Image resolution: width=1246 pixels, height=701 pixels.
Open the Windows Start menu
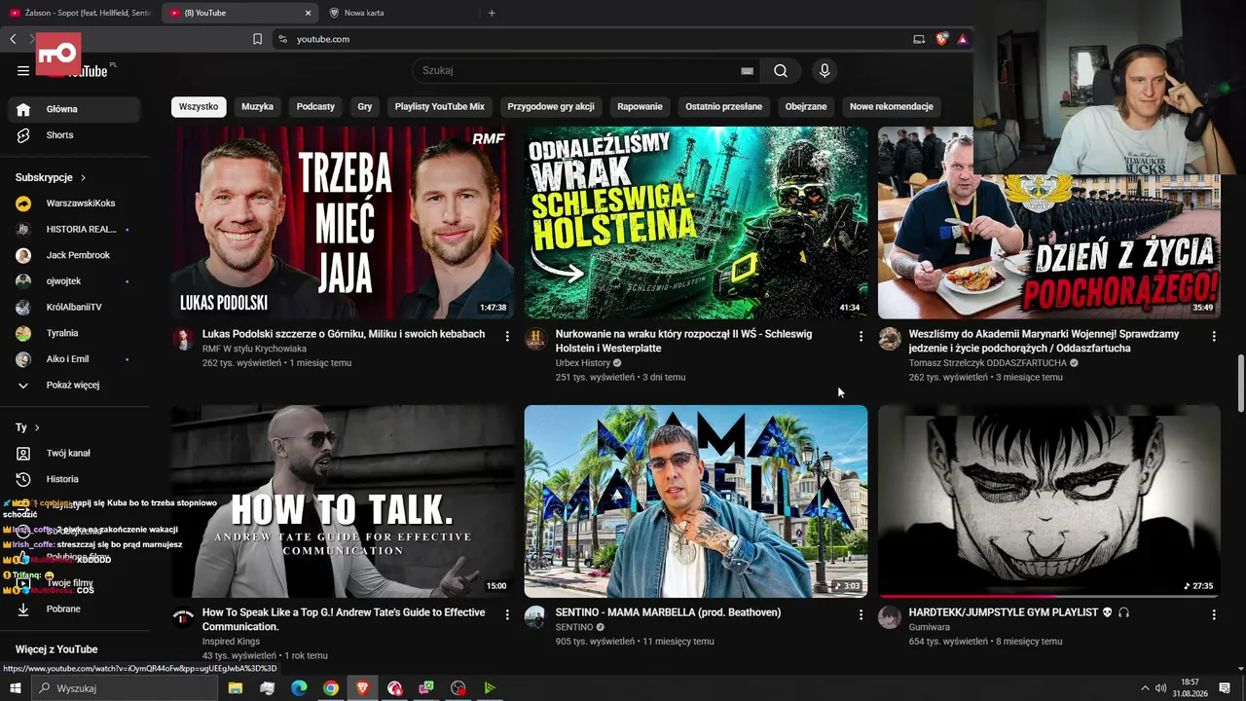point(15,688)
